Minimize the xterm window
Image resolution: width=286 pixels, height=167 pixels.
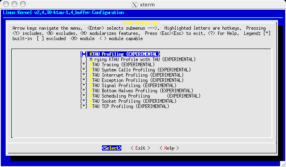[x=14, y=4]
